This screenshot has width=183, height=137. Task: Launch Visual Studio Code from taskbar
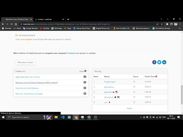point(63,117)
